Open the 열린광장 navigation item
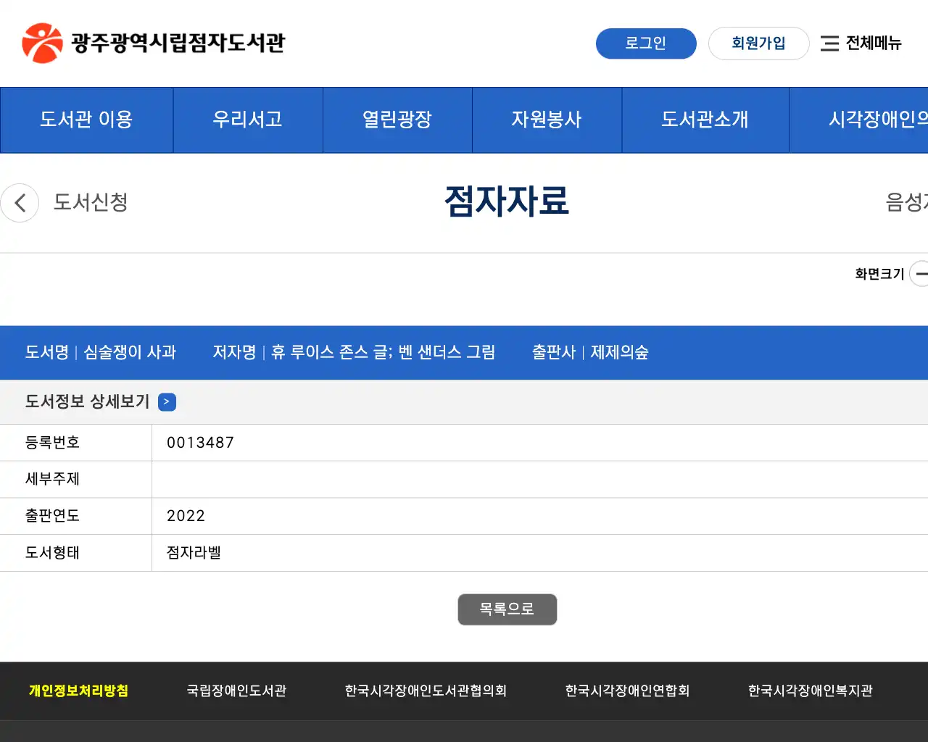This screenshot has width=928, height=742. (397, 120)
